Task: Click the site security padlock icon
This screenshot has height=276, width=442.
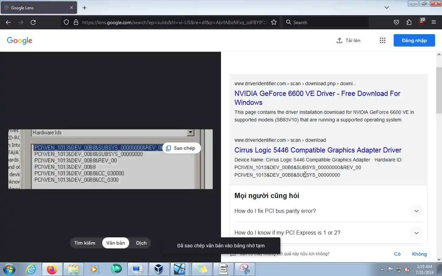Action: [76, 22]
